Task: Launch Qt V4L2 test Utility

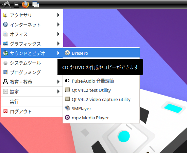Action: pos(101,90)
